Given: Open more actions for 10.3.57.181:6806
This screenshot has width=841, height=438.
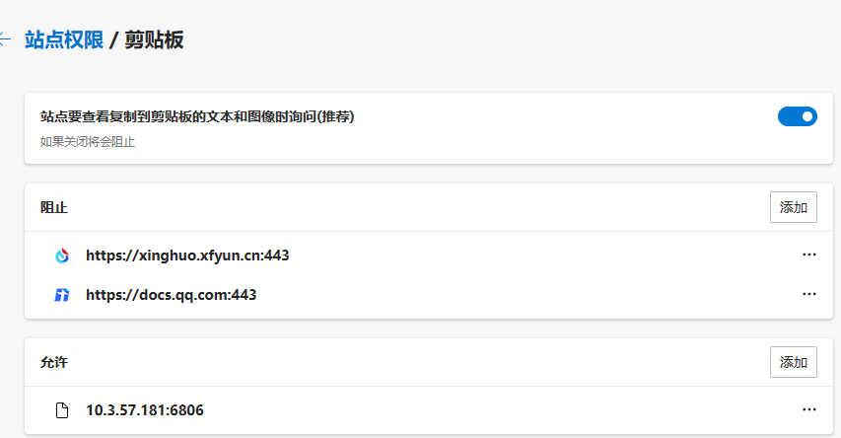Looking at the screenshot, I should (809, 409).
